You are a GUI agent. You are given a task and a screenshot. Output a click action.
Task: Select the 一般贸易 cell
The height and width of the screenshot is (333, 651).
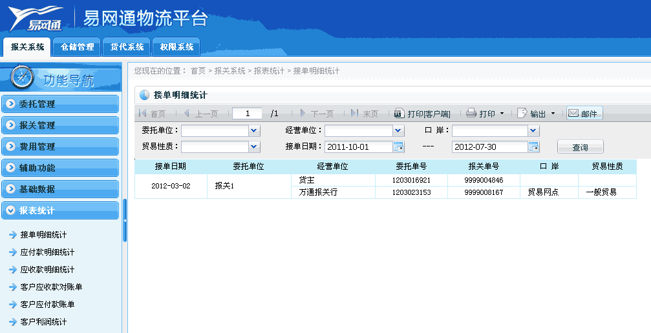(607, 192)
